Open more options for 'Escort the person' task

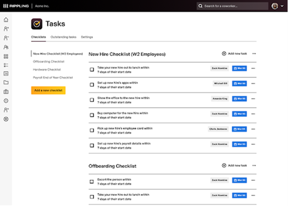pyautogui.click(x=253, y=180)
